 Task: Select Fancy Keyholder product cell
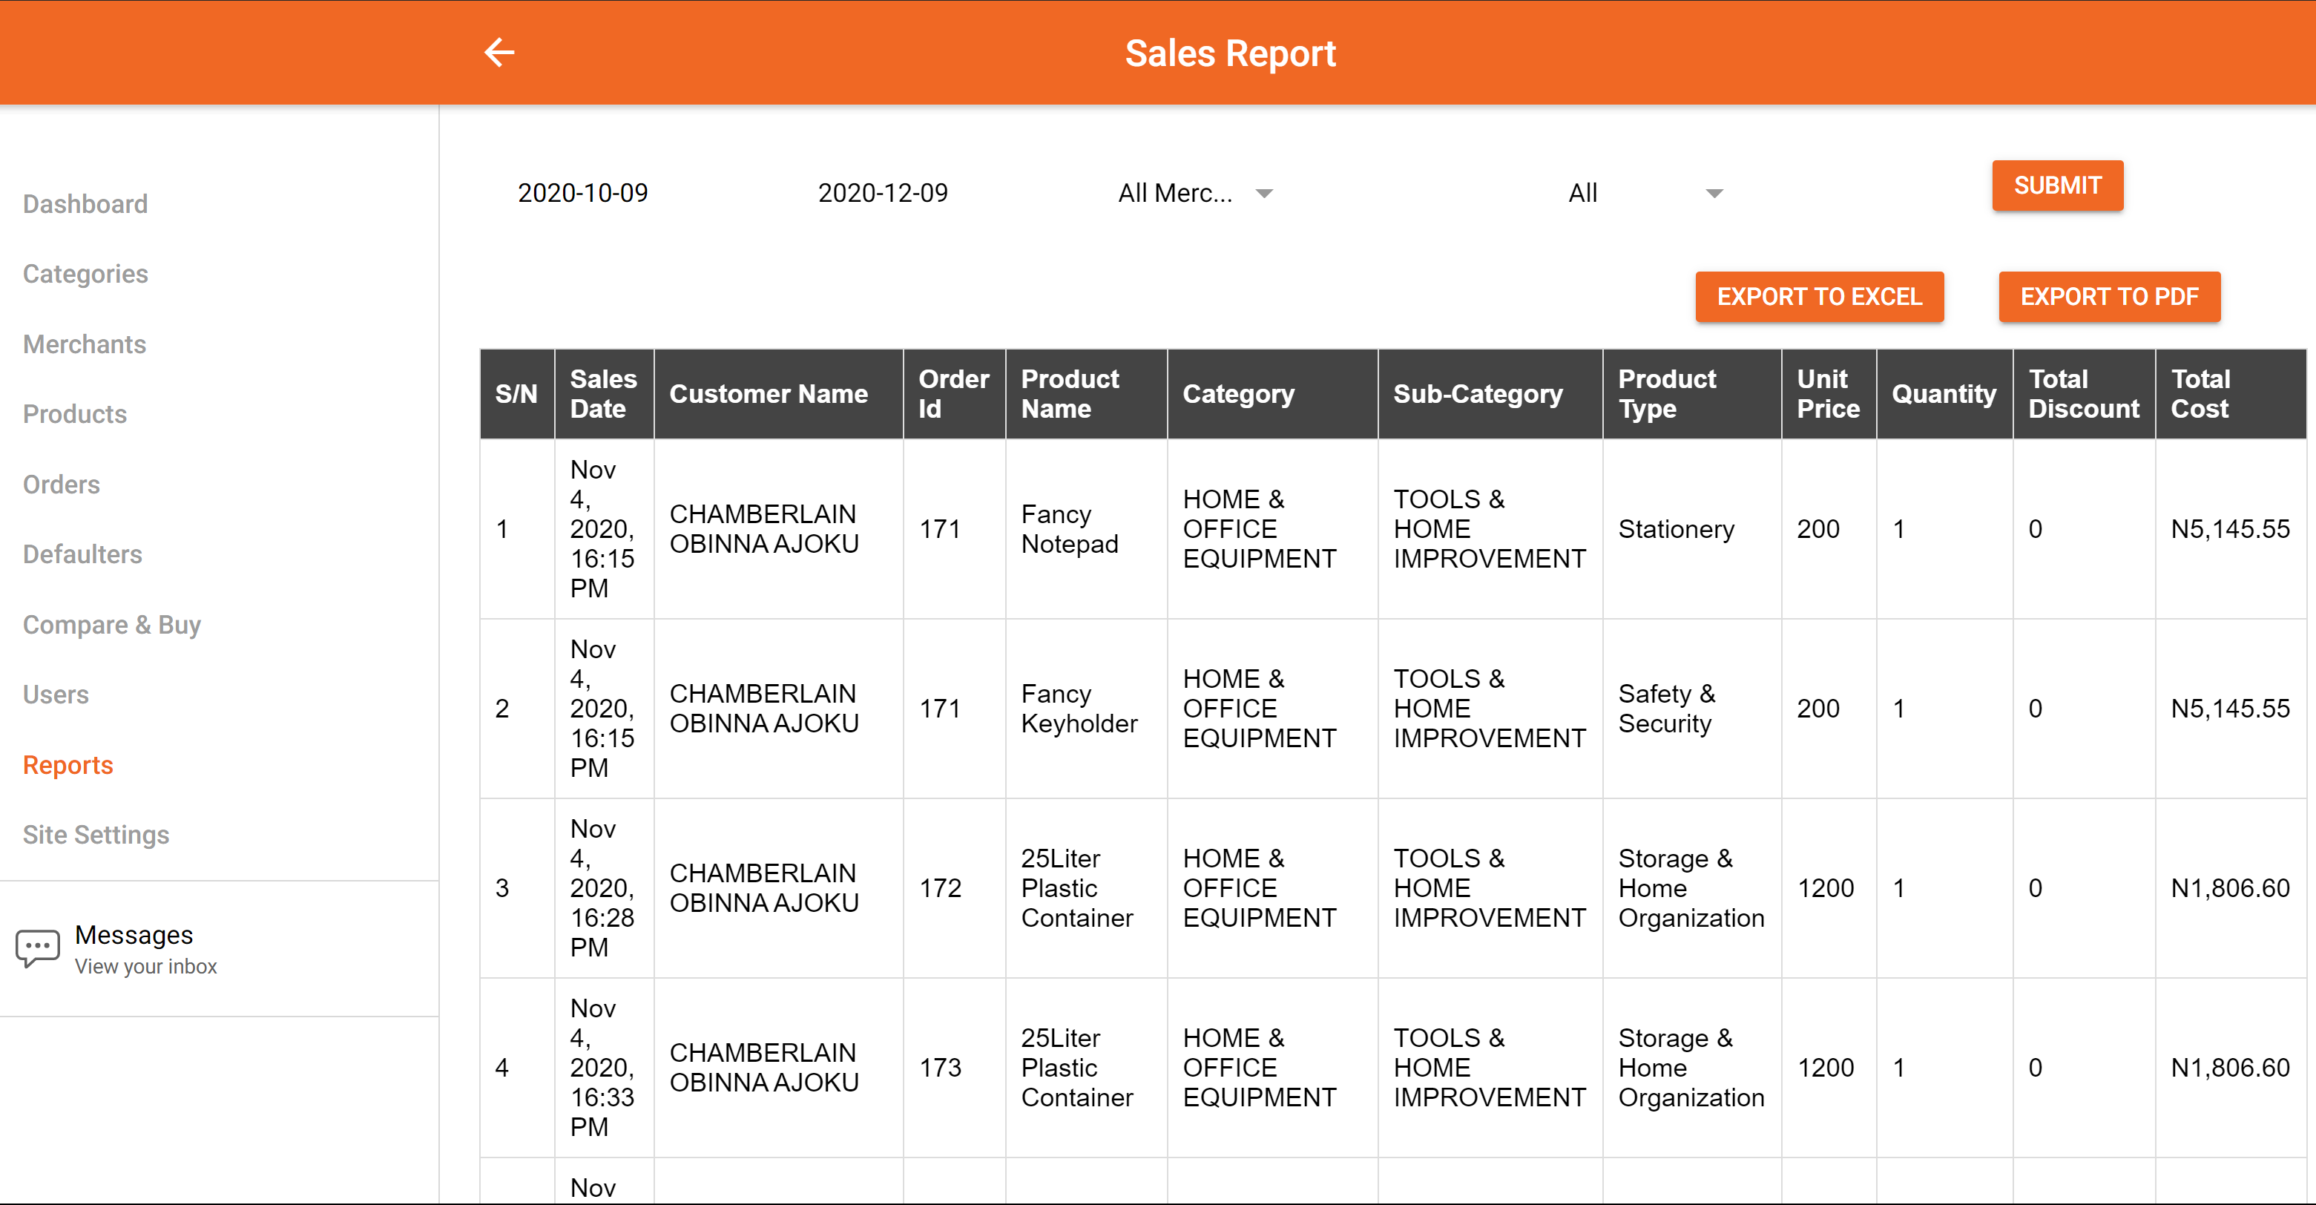[x=1086, y=709]
